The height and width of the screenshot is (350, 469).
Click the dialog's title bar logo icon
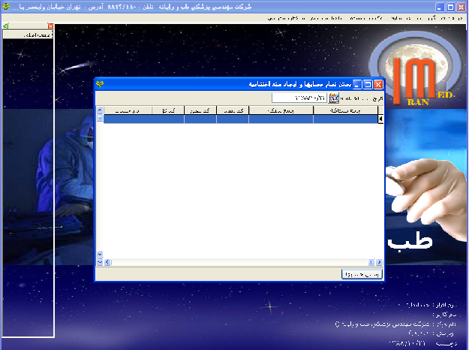(x=100, y=84)
